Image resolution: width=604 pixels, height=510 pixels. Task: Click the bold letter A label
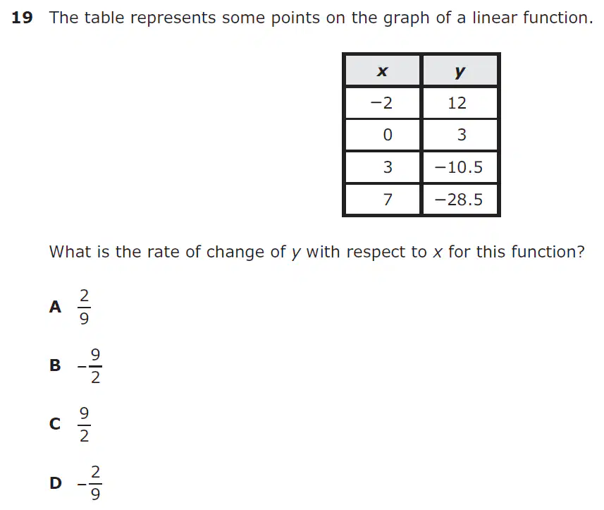click(55, 308)
